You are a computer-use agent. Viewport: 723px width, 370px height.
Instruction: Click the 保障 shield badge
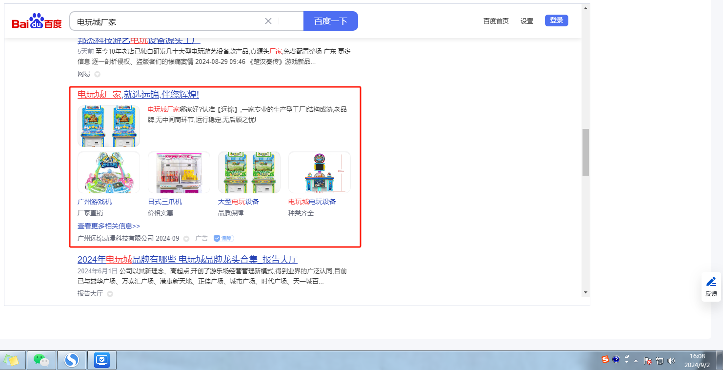[x=223, y=239]
